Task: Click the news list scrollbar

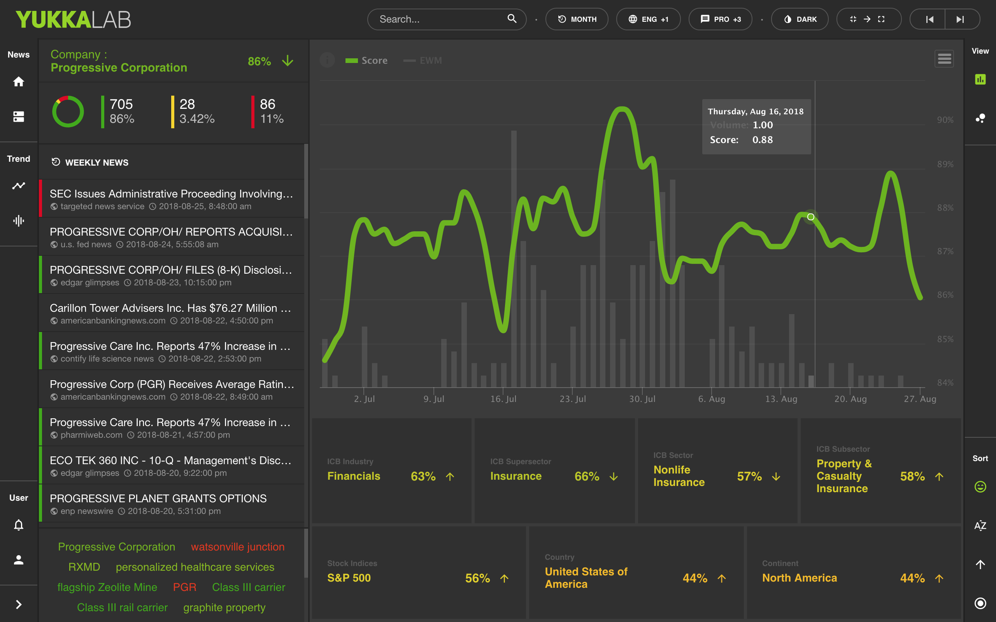Action: (306, 181)
